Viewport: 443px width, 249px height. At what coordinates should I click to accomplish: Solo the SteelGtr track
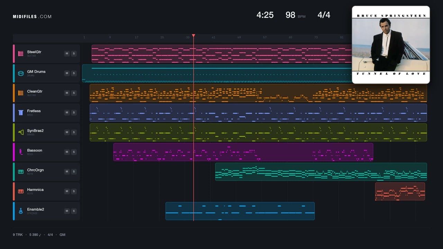74,54
